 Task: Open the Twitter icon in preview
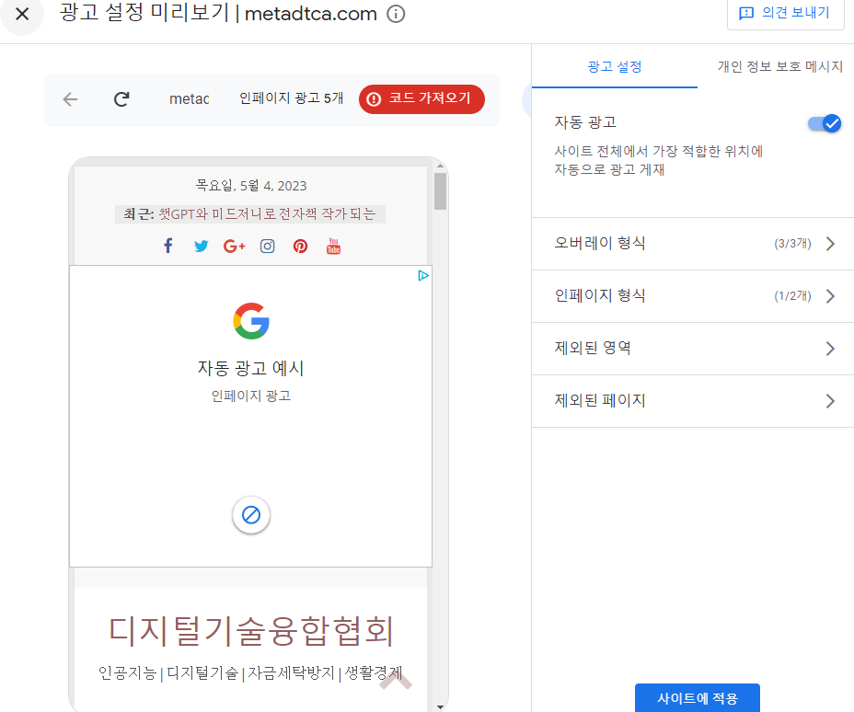[201, 246]
